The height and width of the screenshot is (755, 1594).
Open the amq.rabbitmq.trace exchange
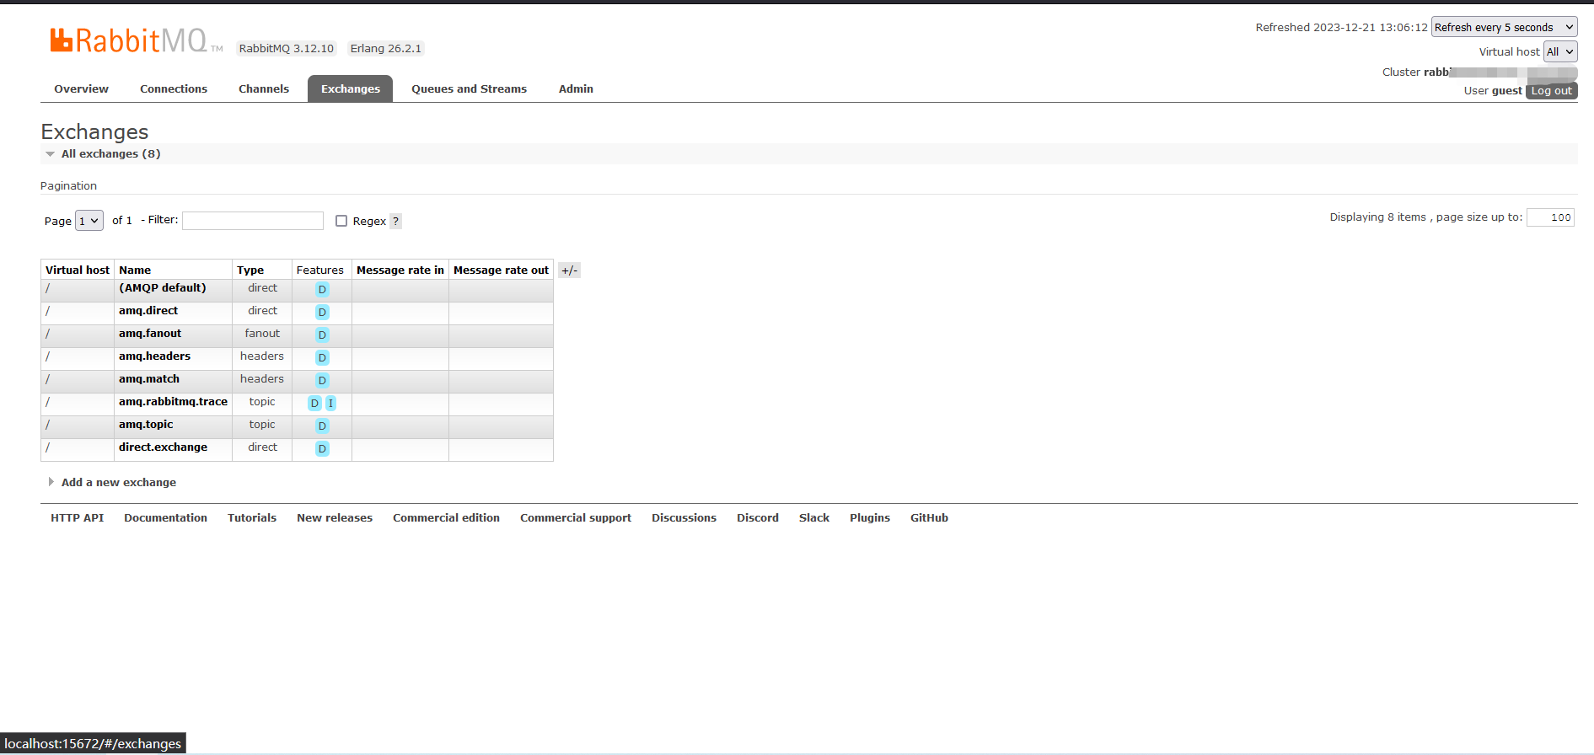(x=174, y=402)
